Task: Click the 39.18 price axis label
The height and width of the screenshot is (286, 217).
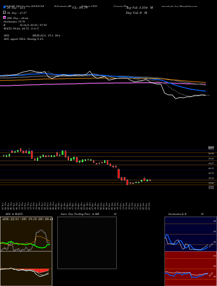Action: (211, 178)
